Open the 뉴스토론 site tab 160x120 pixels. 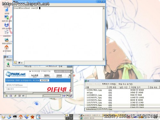35,76
